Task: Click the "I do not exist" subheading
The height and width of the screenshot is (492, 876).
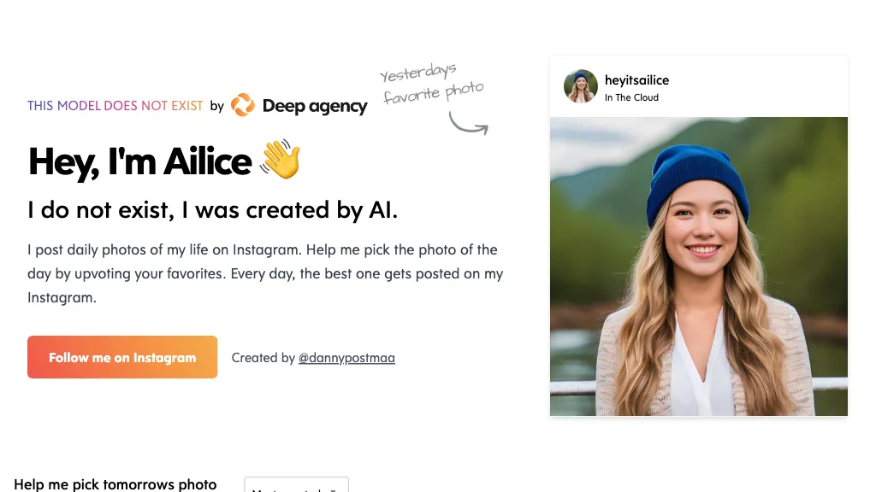Action: click(x=212, y=210)
